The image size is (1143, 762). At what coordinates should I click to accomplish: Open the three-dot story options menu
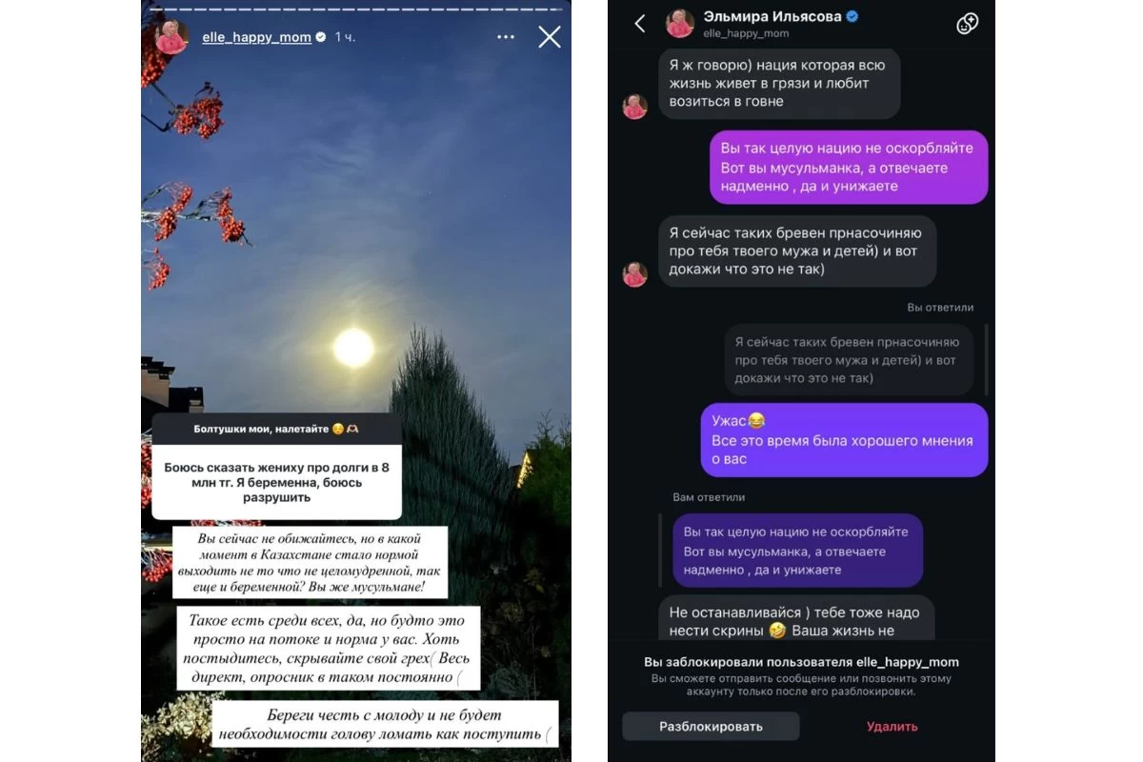click(x=506, y=37)
